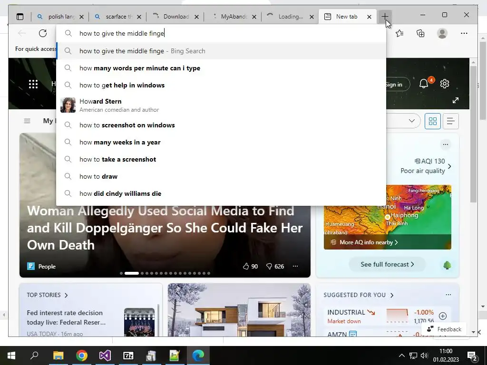Choose the Bing Search top suggestion

tap(221, 51)
